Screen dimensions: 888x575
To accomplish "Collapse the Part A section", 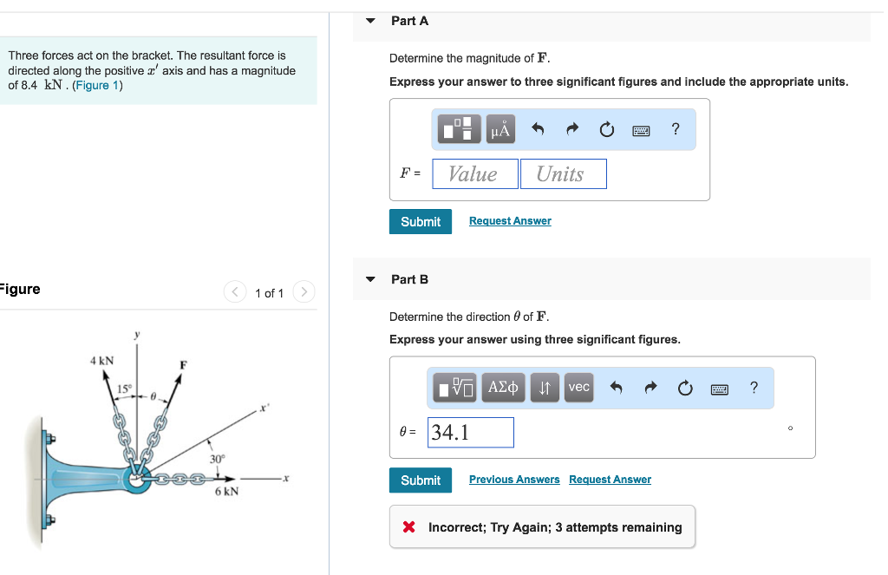I will pos(371,21).
